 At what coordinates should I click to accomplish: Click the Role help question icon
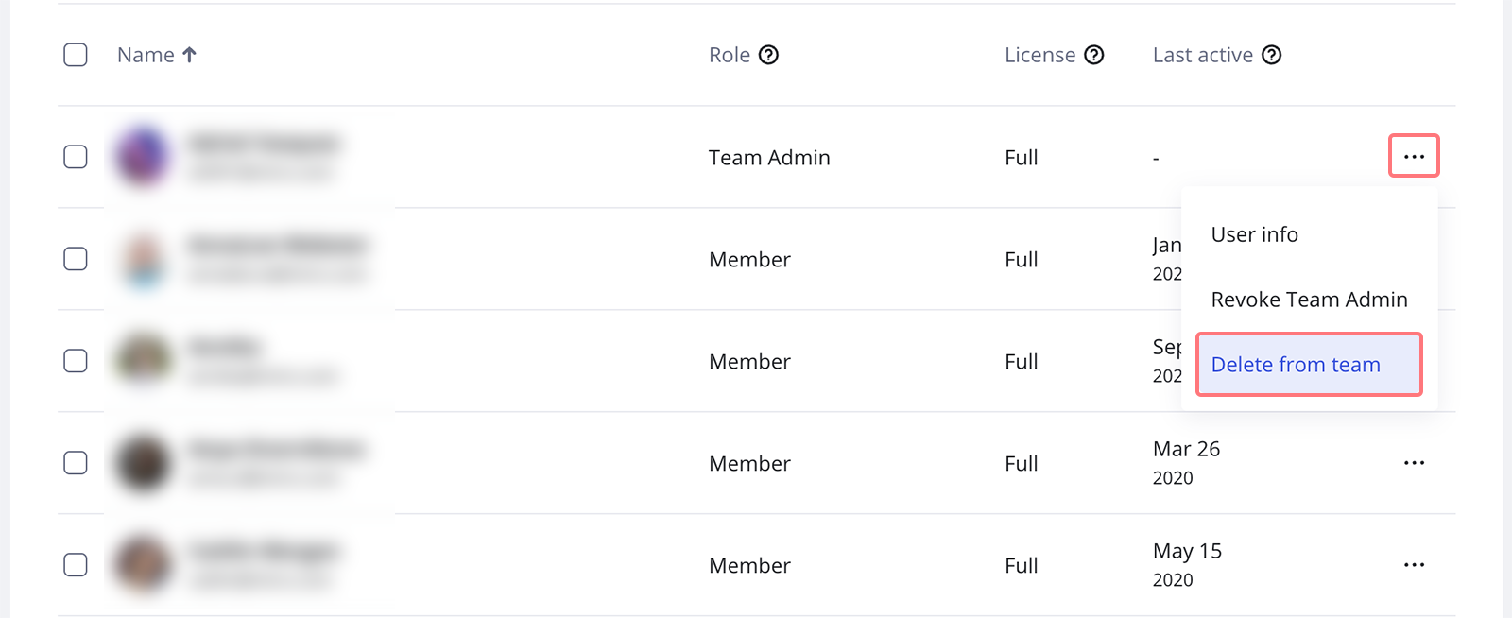769,55
